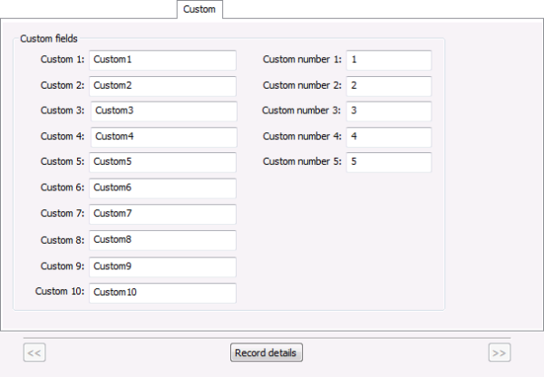
Task: Go to next record with >> button
Action: click(500, 353)
